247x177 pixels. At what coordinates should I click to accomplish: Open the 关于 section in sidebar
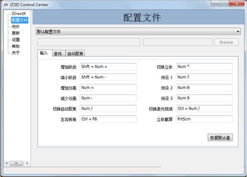[x=16, y=53]
